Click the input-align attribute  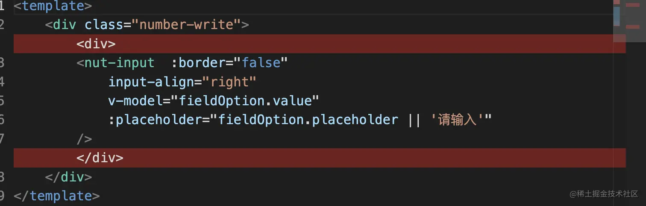point(151,82)
